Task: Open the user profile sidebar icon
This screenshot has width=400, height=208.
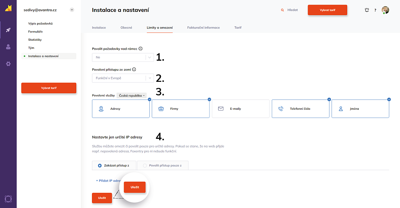Action: tap(8, 47)
